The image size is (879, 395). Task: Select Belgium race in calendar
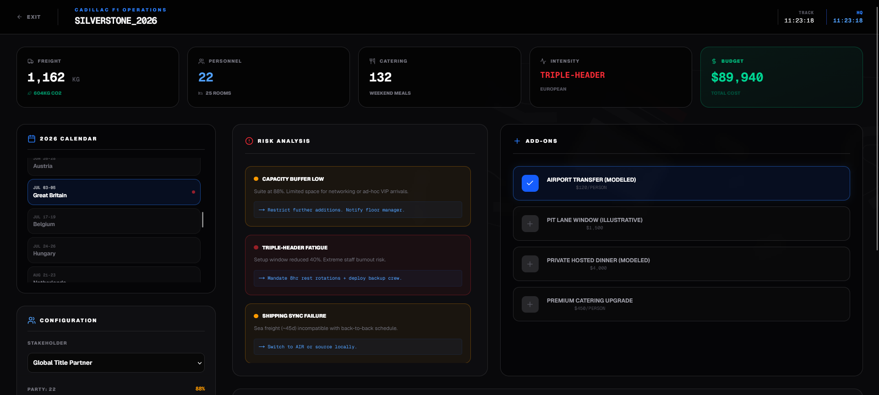point(114,221)
